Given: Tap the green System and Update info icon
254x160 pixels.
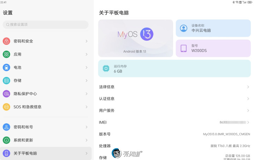Looking at the screenshot, I should pos(6,140).
